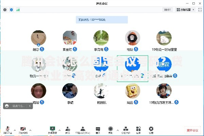
Task: Unmute the microphone (解除静音)
Action: [x=7, y=130]
